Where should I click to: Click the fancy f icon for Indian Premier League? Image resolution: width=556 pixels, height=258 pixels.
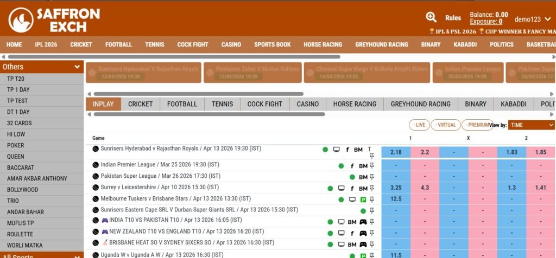coord(352,166)
